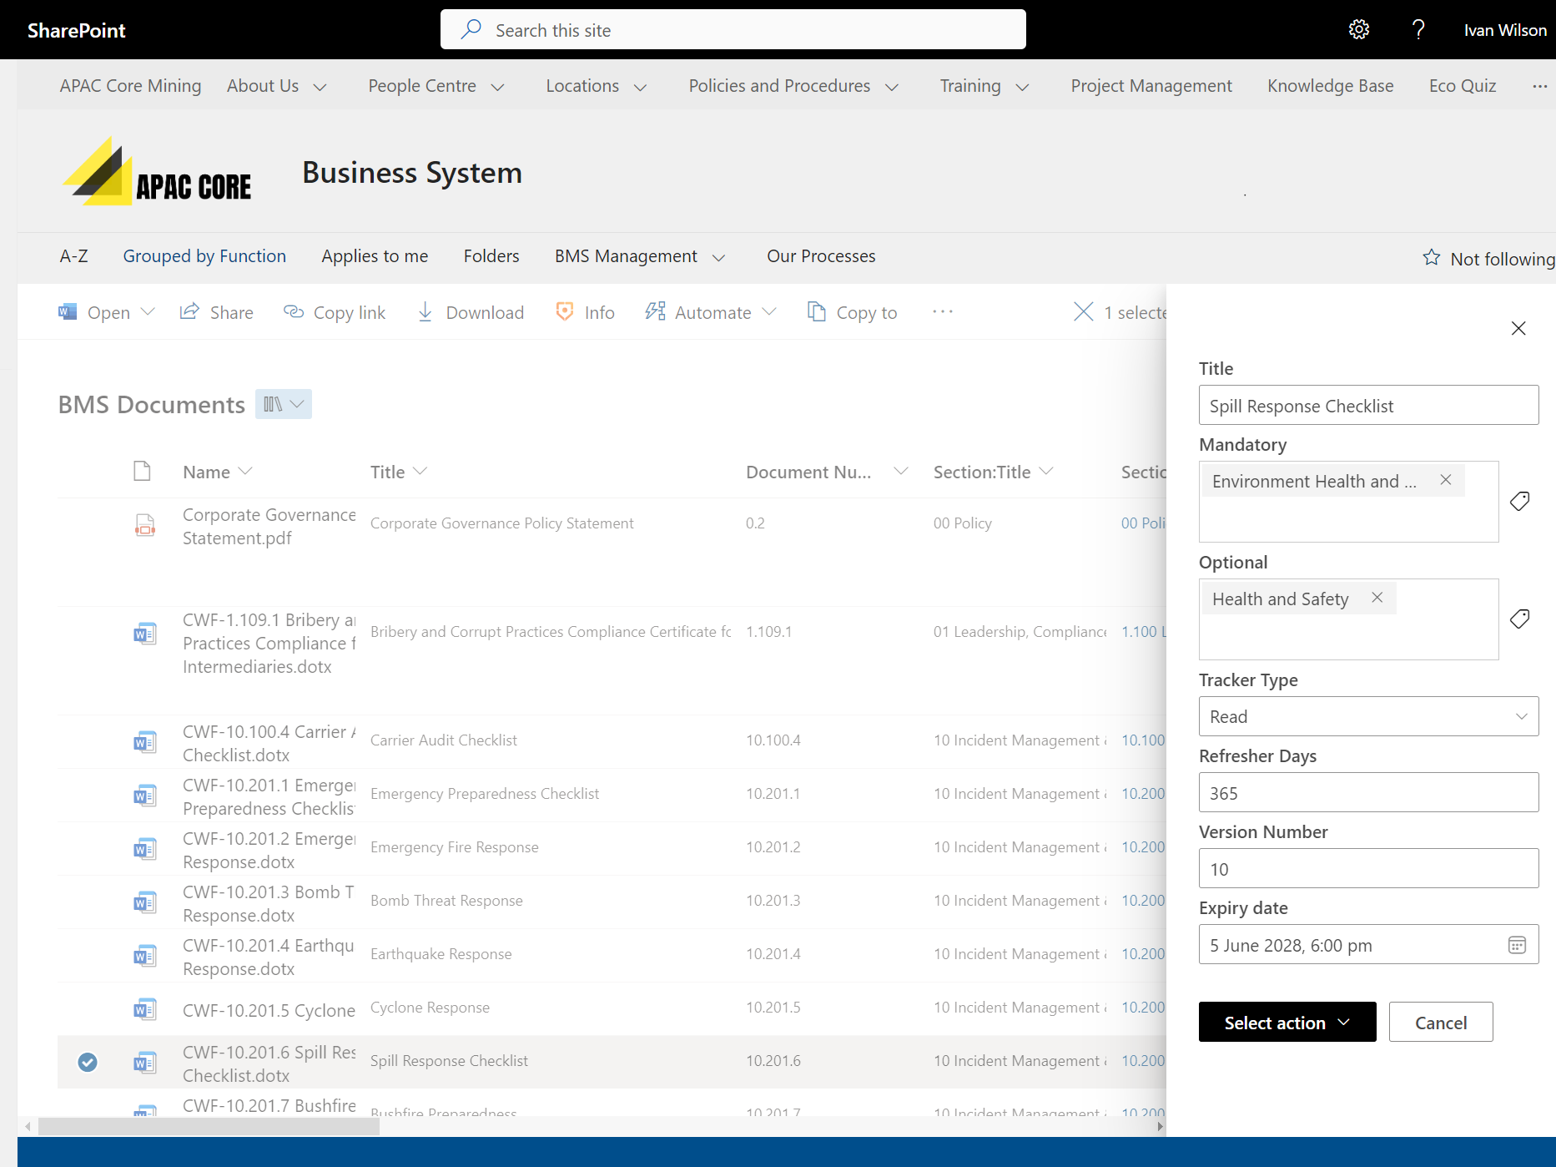Switch to the Applies to me tab
Screen dimensions: 1556x1167
(x=375, y=256)
